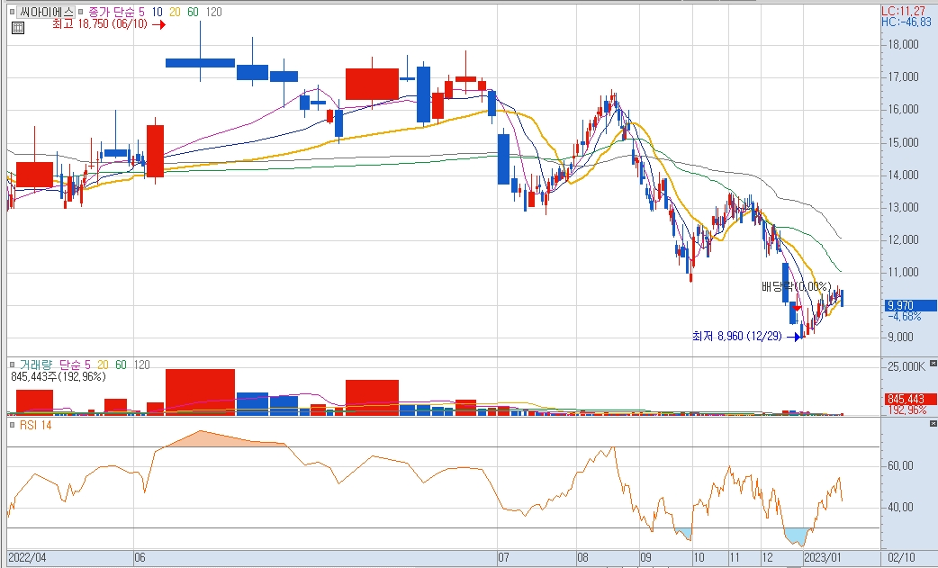
Task: Click the 18,000 price axis label
Action: coord(903,44)
